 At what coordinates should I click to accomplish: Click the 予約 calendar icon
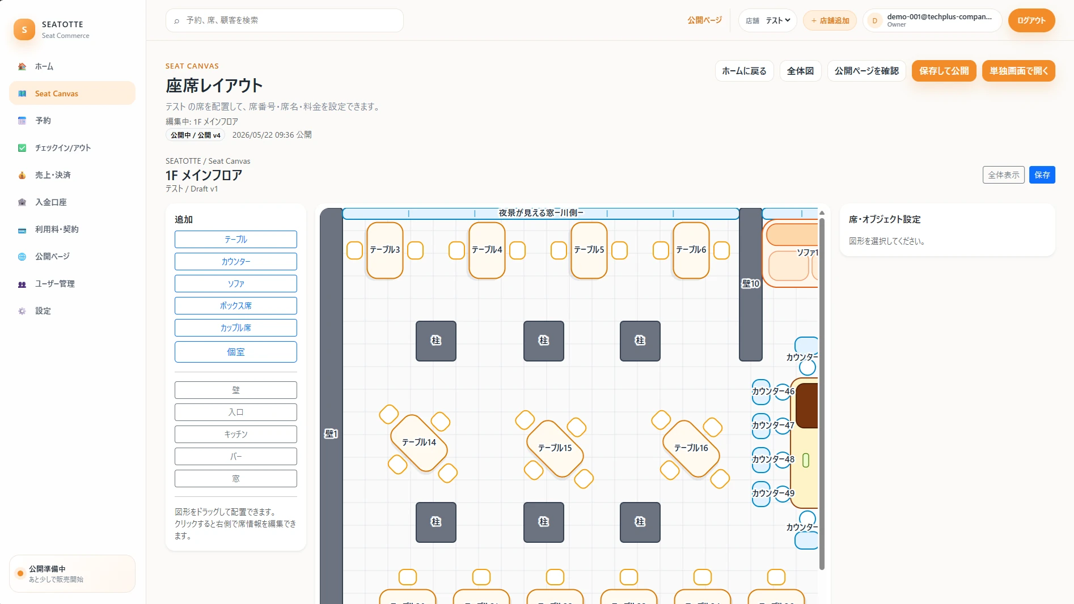(22, 121)
